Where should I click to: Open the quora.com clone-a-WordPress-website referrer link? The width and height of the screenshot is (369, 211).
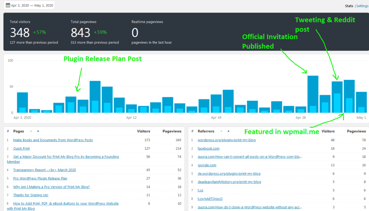pos(250,207)
